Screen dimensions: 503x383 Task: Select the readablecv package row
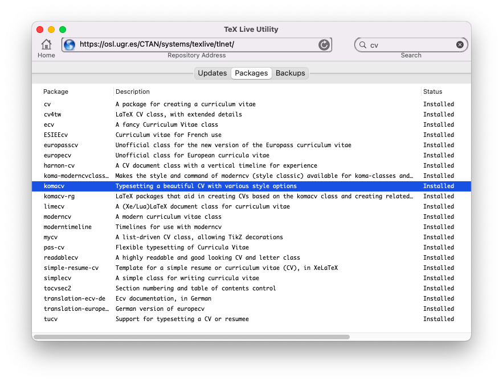[x=252, y=258]
